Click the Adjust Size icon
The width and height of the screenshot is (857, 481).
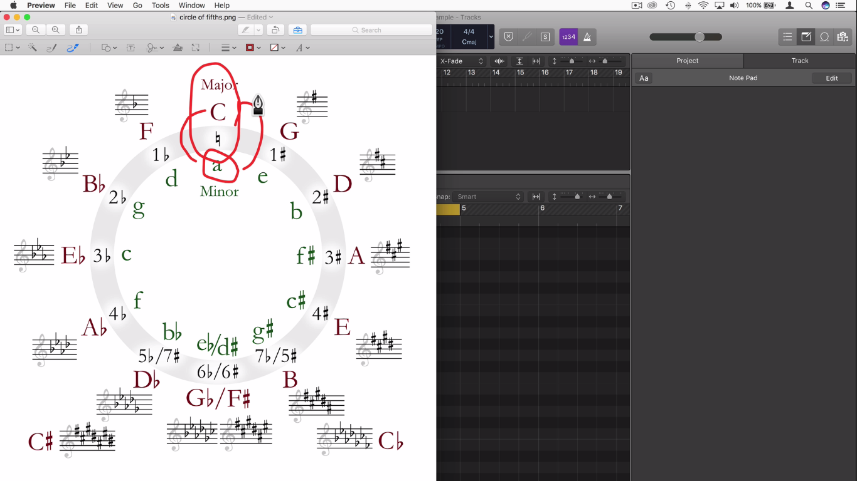pyautogui.click(x=196, y=48)
